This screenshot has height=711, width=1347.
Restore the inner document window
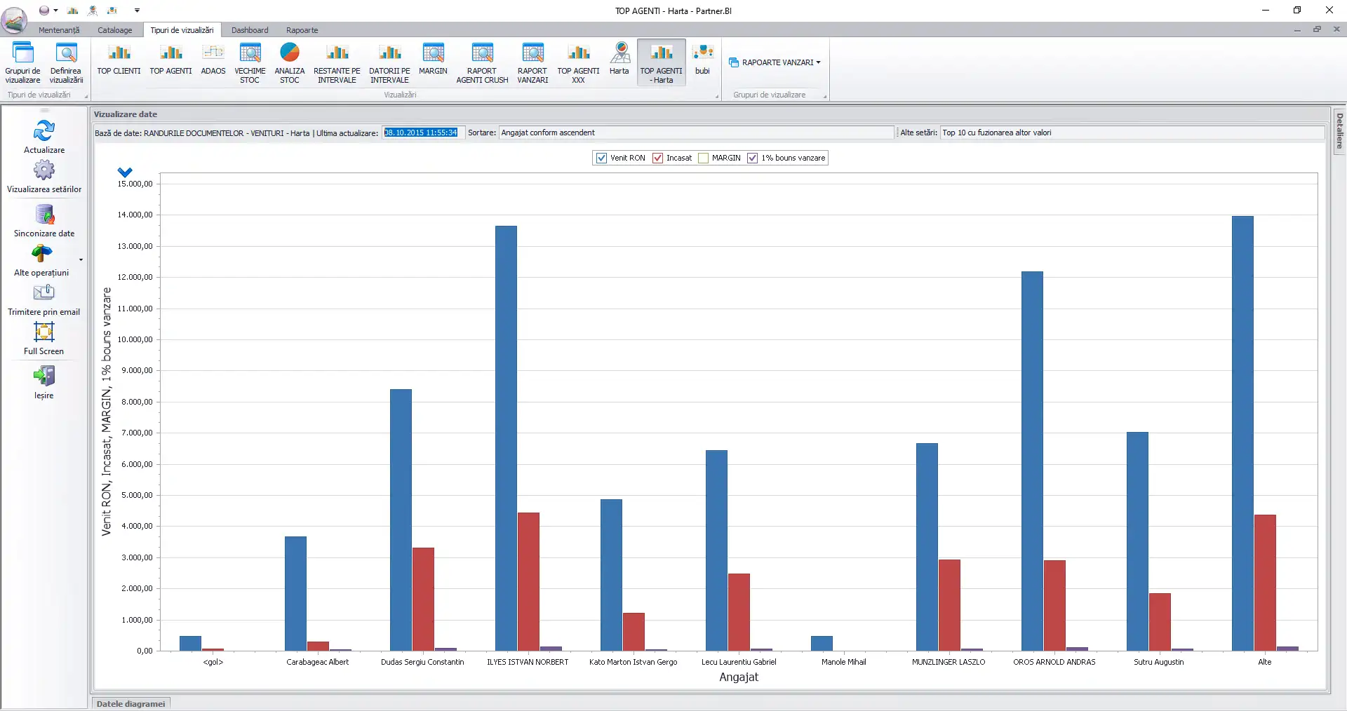pos(1317,29)
